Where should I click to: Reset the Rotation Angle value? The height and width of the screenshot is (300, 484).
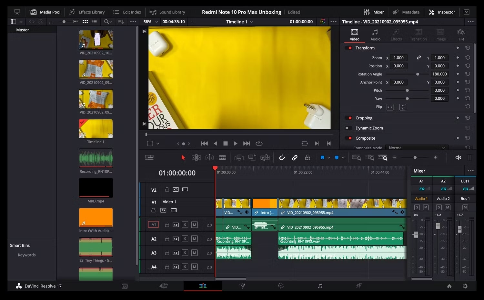click(x=467, y=74)
